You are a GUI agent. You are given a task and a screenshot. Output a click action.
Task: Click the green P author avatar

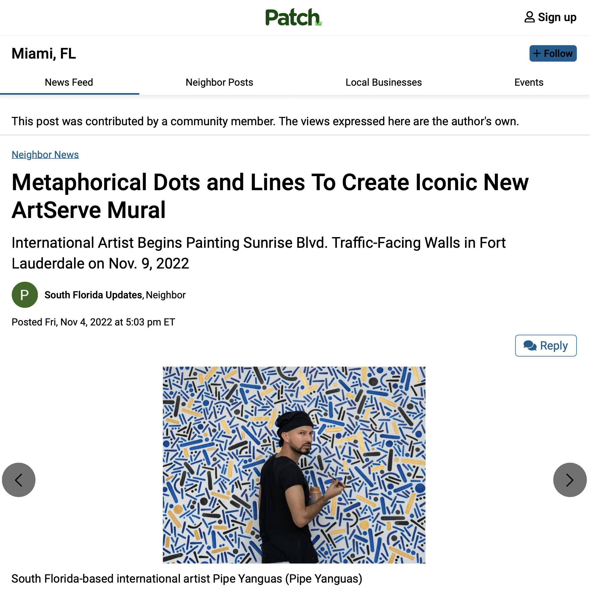(24, 295)
